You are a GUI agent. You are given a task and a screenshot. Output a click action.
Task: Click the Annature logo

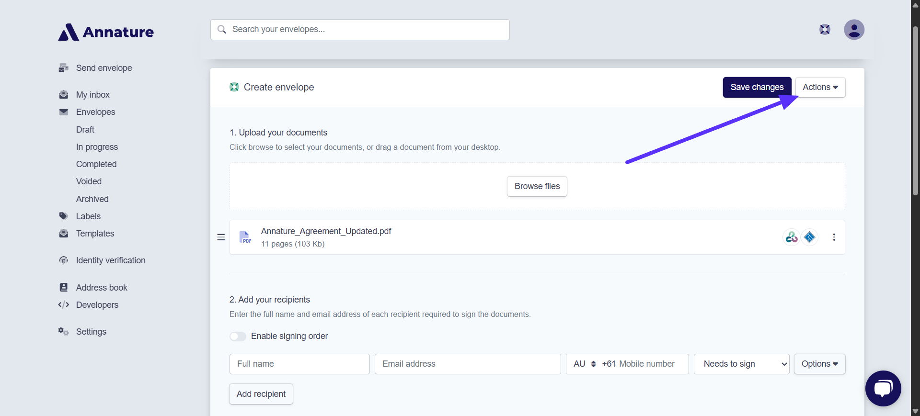(106, 32)
